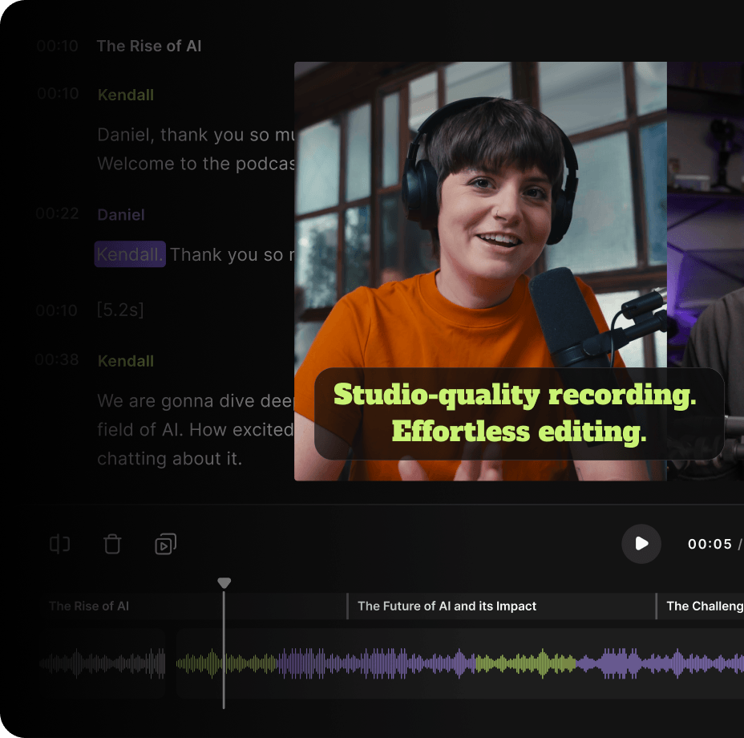Click the Kendall speaker label at 00:38
744x738 pixels.
[x=126, y=361]
